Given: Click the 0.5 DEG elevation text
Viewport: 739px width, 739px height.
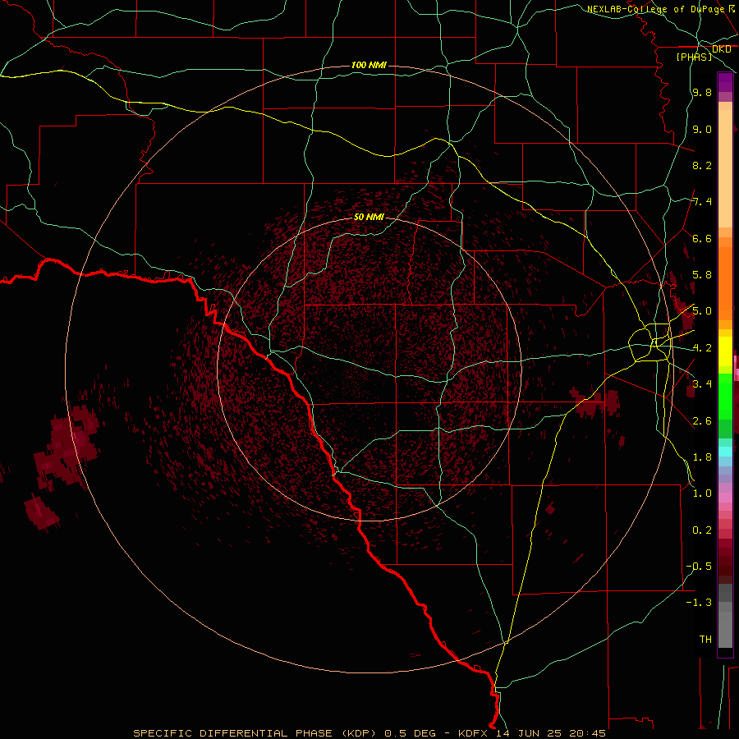Looking at the screenshot, I should [409, 733].
